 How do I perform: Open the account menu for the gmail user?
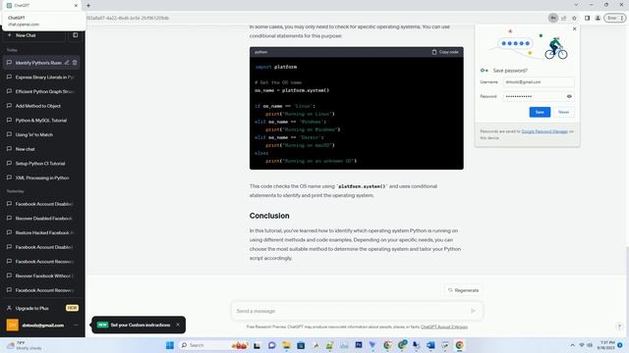point(41,325)
